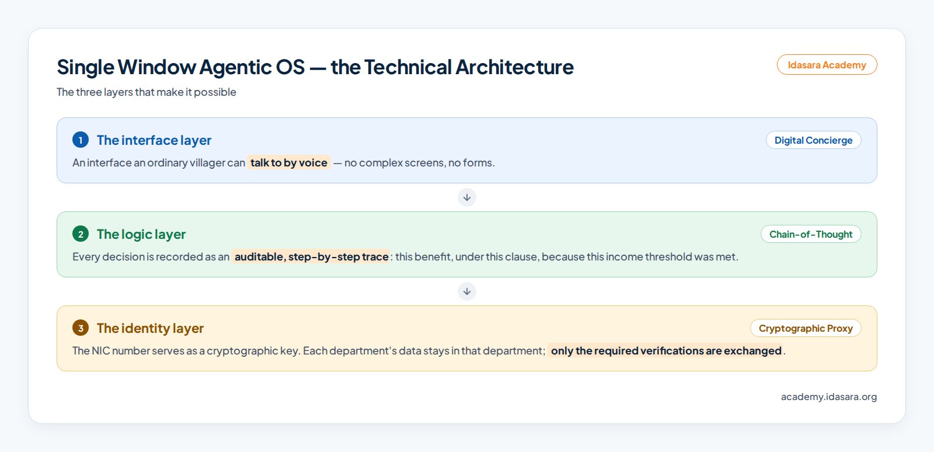Click the Idasara Academy badge
Image resolution: width=934 pixels, height=452 pixels.
pyautogui.click(x=827, y=65)
